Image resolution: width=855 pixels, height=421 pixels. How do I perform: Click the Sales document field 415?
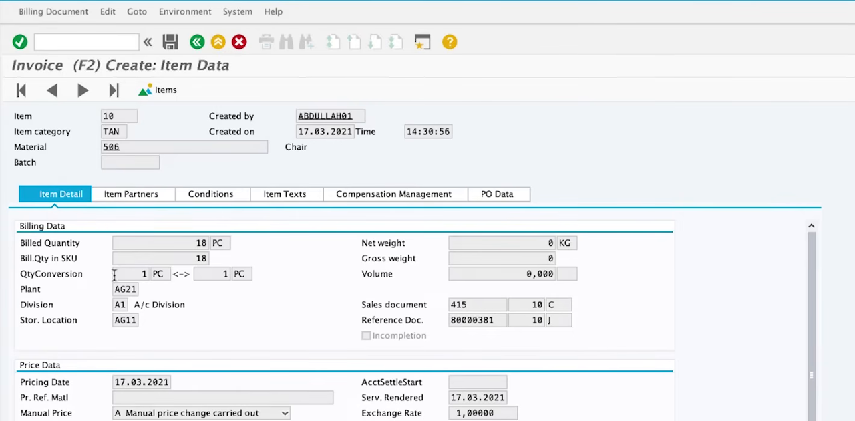pyautogui.click(x=478, y=305)
